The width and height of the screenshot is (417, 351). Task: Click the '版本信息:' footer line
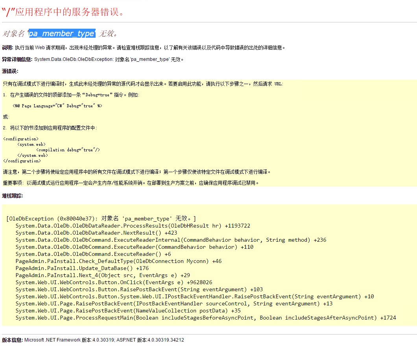point(93,340)
